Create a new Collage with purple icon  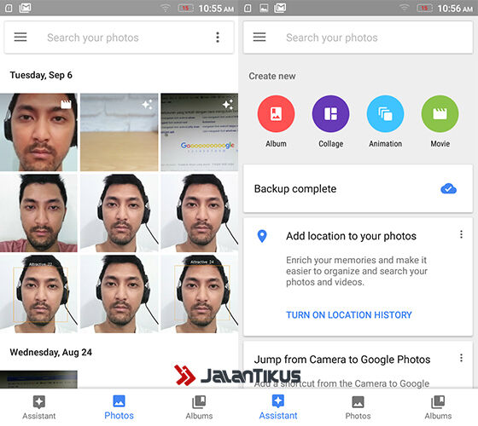click(331, 114)
